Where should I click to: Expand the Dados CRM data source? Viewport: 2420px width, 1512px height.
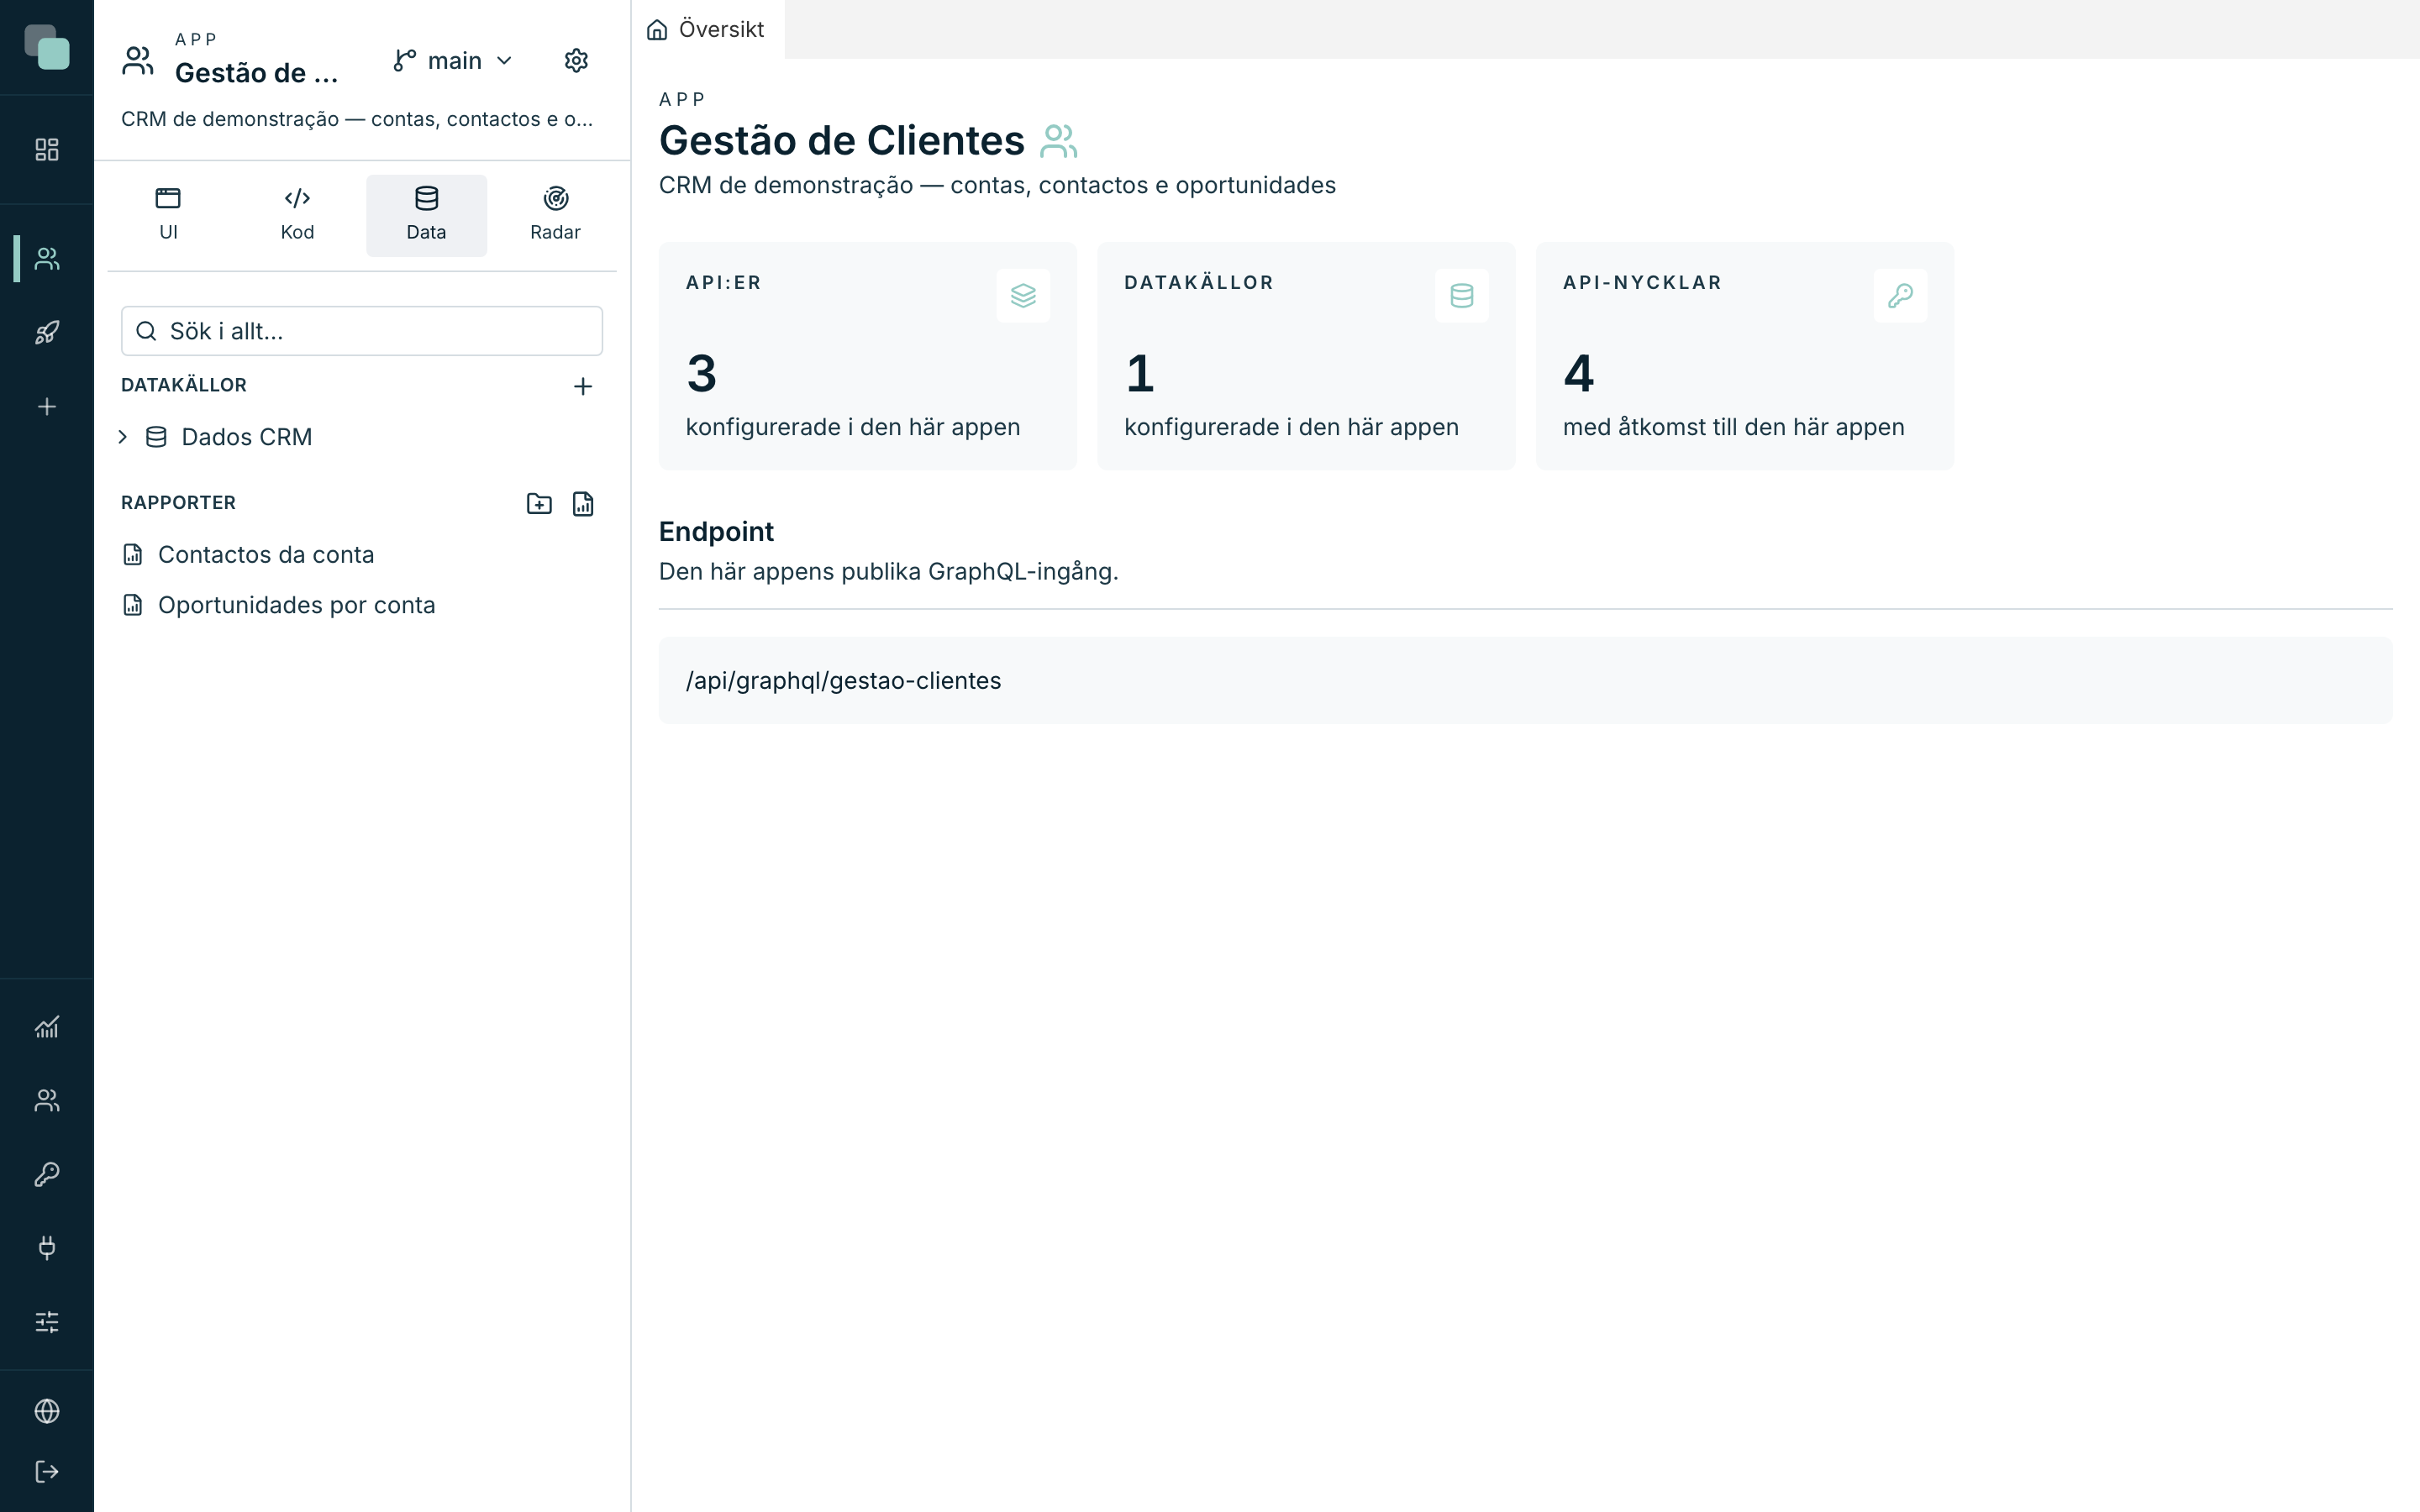pos(123,437)
